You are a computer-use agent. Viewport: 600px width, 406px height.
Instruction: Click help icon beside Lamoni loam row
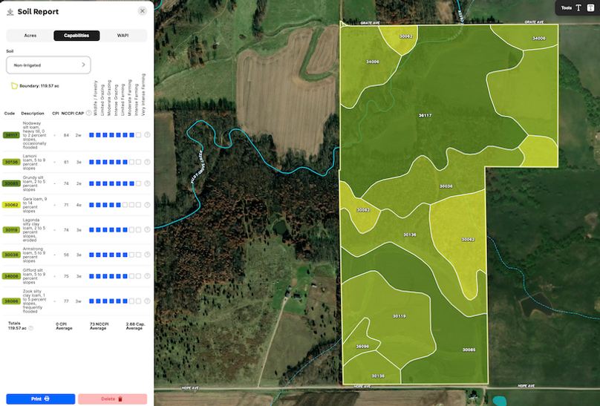click(x=147, y=161)
